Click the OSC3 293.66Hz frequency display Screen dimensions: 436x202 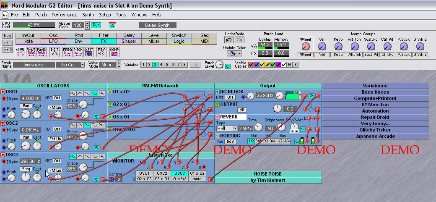[x=30, y=161]
